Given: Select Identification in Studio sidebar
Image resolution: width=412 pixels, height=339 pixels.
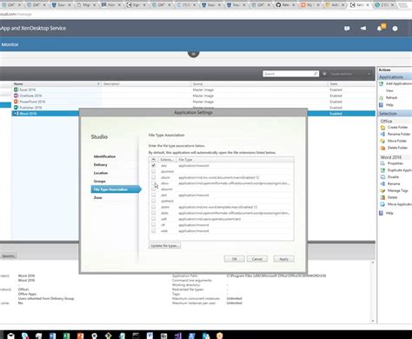Looking at the screenshot, I should 104,156.
